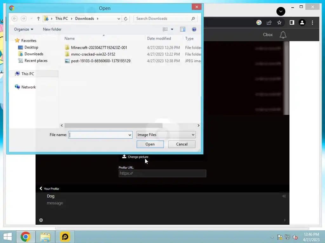Click the Profile URL field

point(162,173)
